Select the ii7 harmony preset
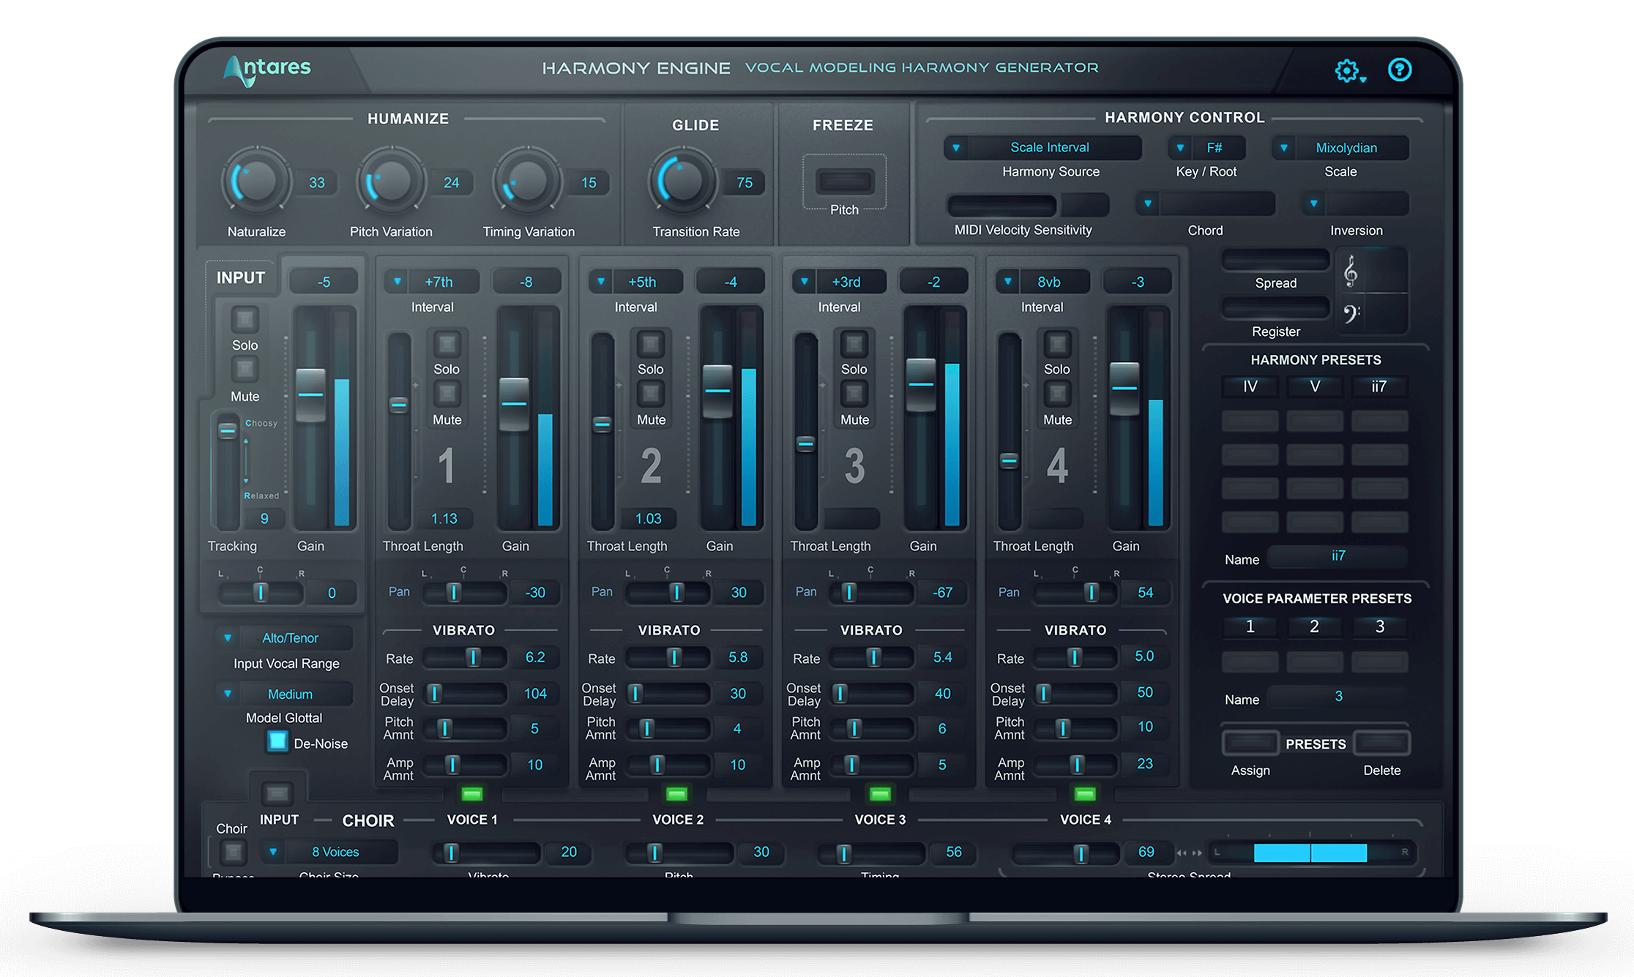Screen dimensions: 1634x977 [1379, 386]
